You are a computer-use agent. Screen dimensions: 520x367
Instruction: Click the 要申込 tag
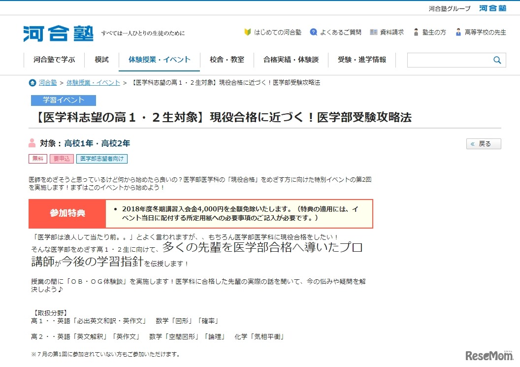[62, 159]
